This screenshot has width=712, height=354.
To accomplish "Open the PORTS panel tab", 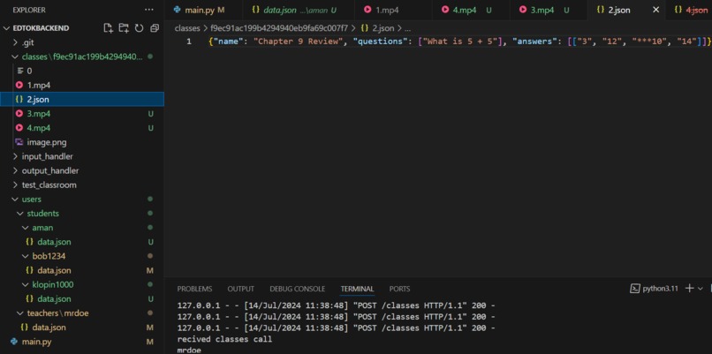I will coord(399,289).
